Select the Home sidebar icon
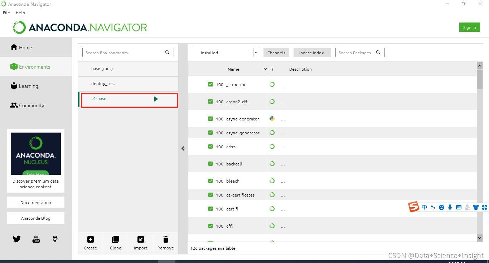Viewport: 489px width, 263px height. pos(14,47)
